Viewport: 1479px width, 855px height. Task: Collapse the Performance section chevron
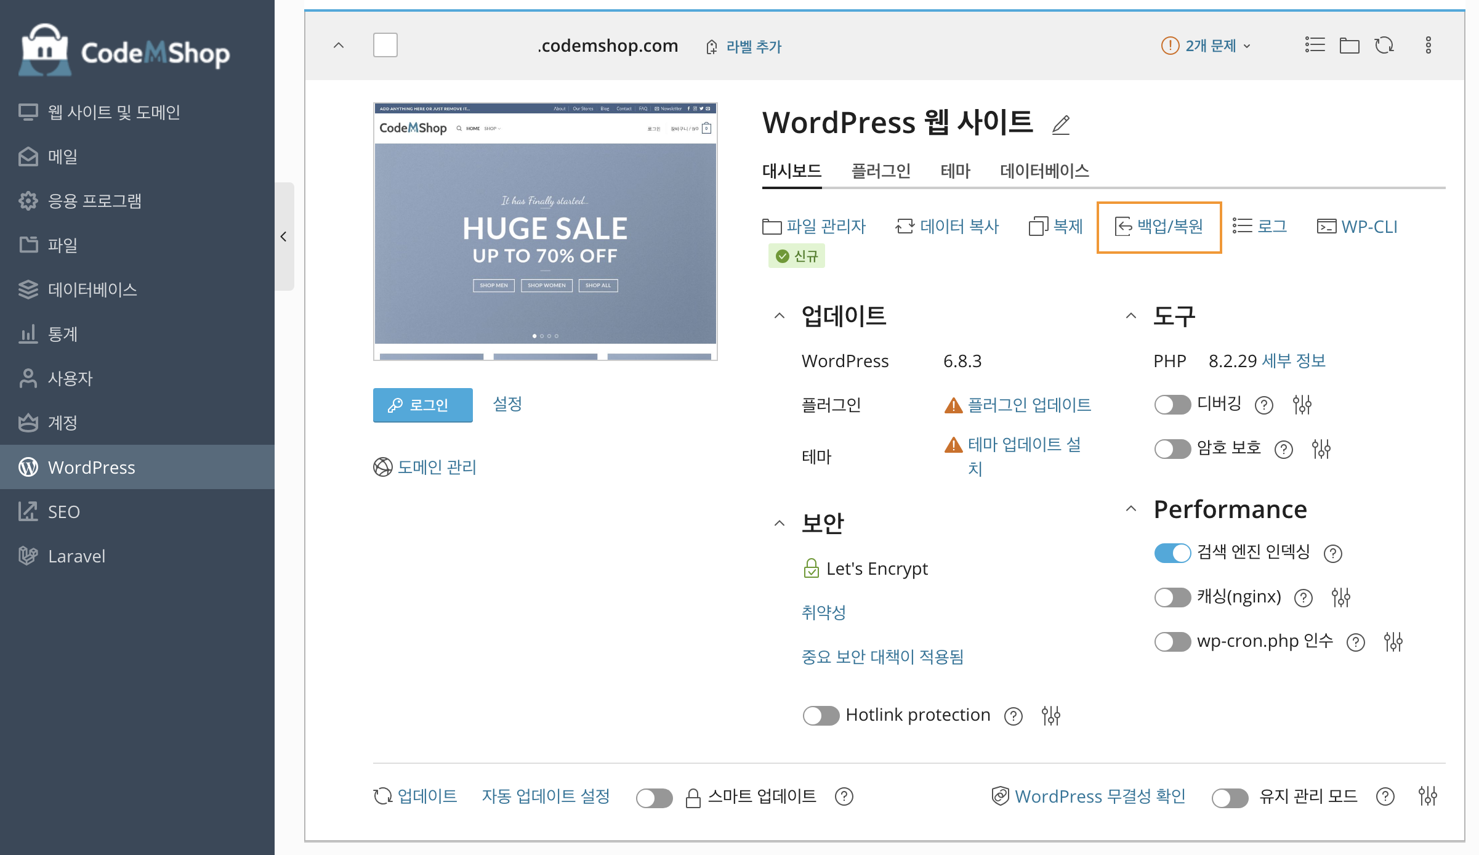coord(1130,509)
